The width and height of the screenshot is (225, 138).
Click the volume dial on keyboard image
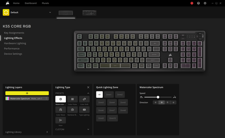(200, 36)
